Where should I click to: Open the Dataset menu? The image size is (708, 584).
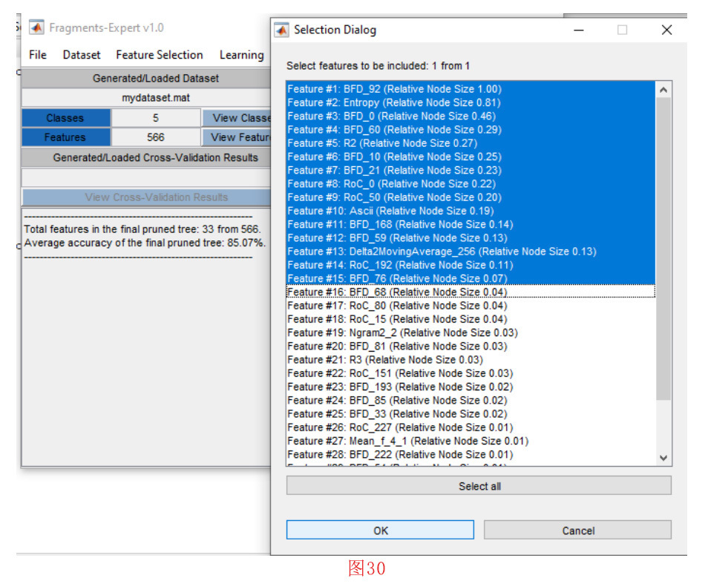[x=82, y=55]
